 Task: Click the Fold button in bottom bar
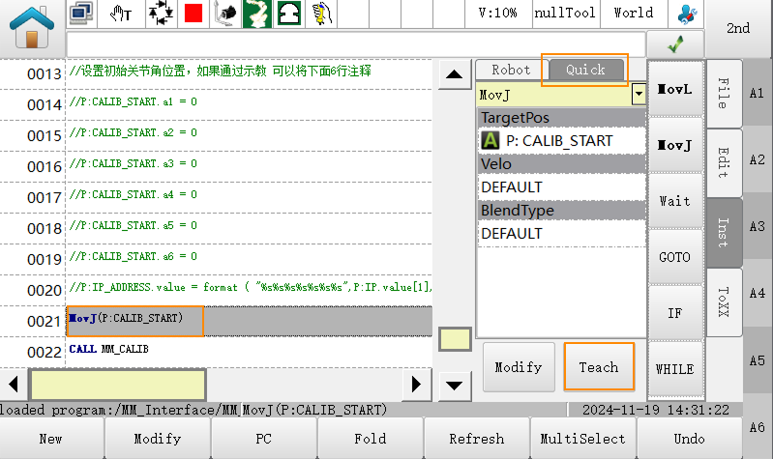pyautogui.click(x=370, y=439)
